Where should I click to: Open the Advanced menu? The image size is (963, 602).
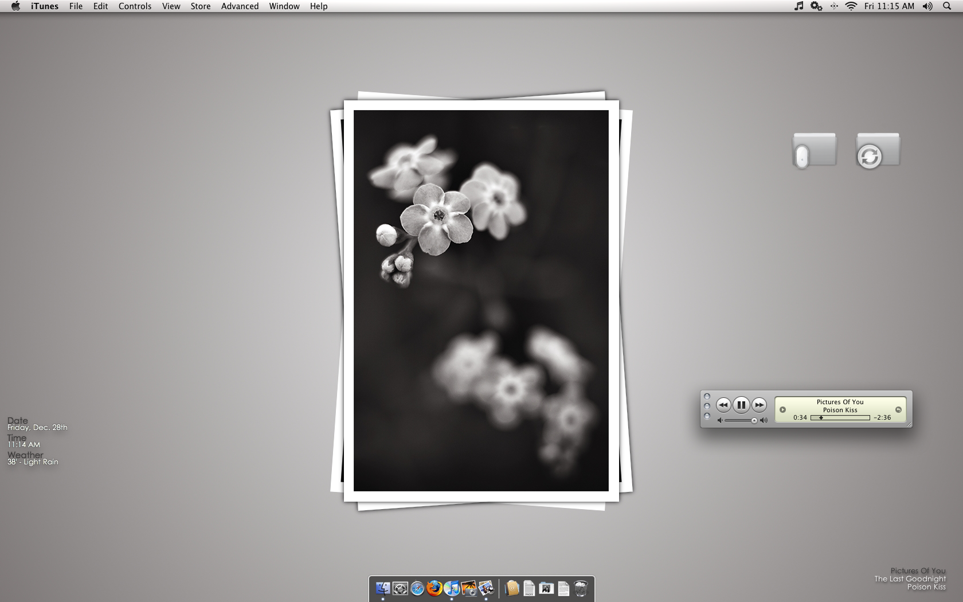point(240,6)
